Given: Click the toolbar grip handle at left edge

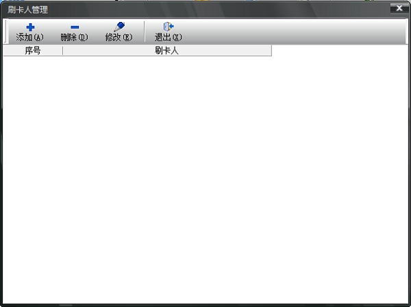Looking at the screenshot, I should 5,31.
